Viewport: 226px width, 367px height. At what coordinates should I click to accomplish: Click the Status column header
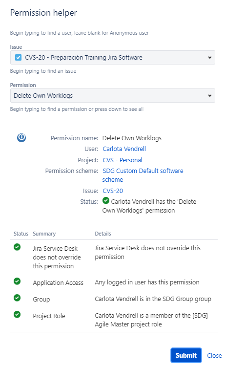point(21,234)
